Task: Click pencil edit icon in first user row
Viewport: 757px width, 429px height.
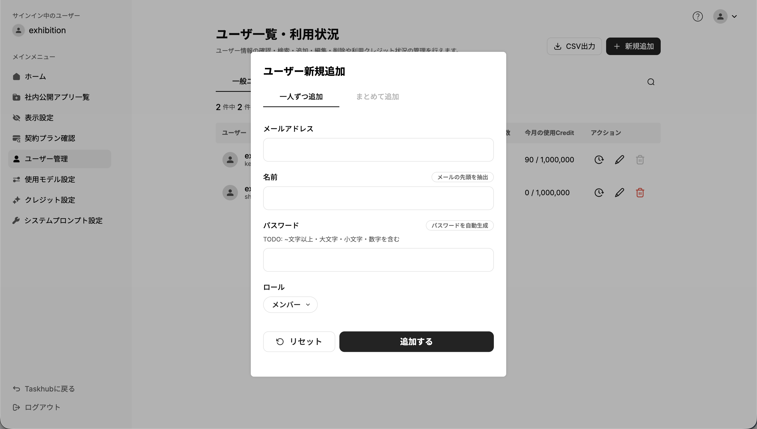Action: 619,160
